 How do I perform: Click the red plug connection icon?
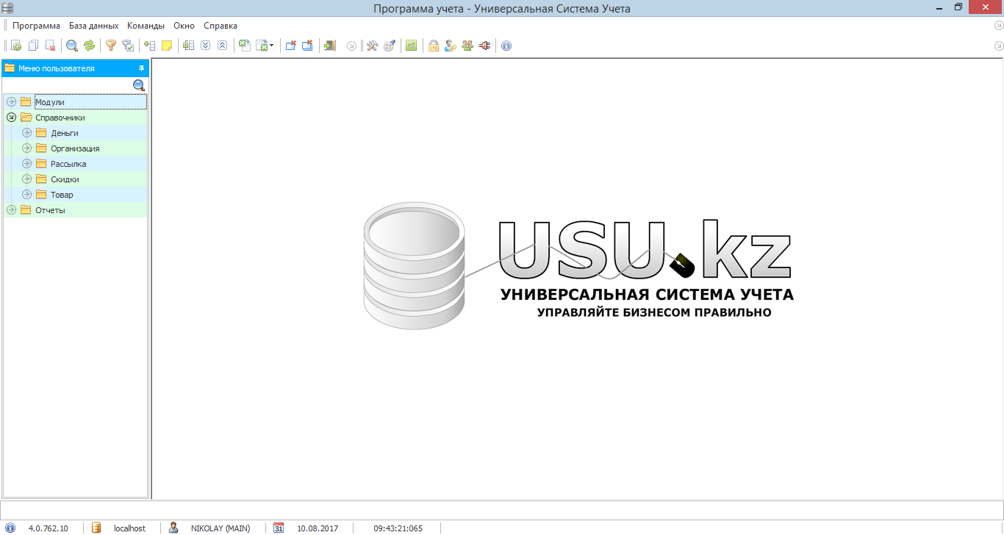pyautogui.click(x=484, y=46)
